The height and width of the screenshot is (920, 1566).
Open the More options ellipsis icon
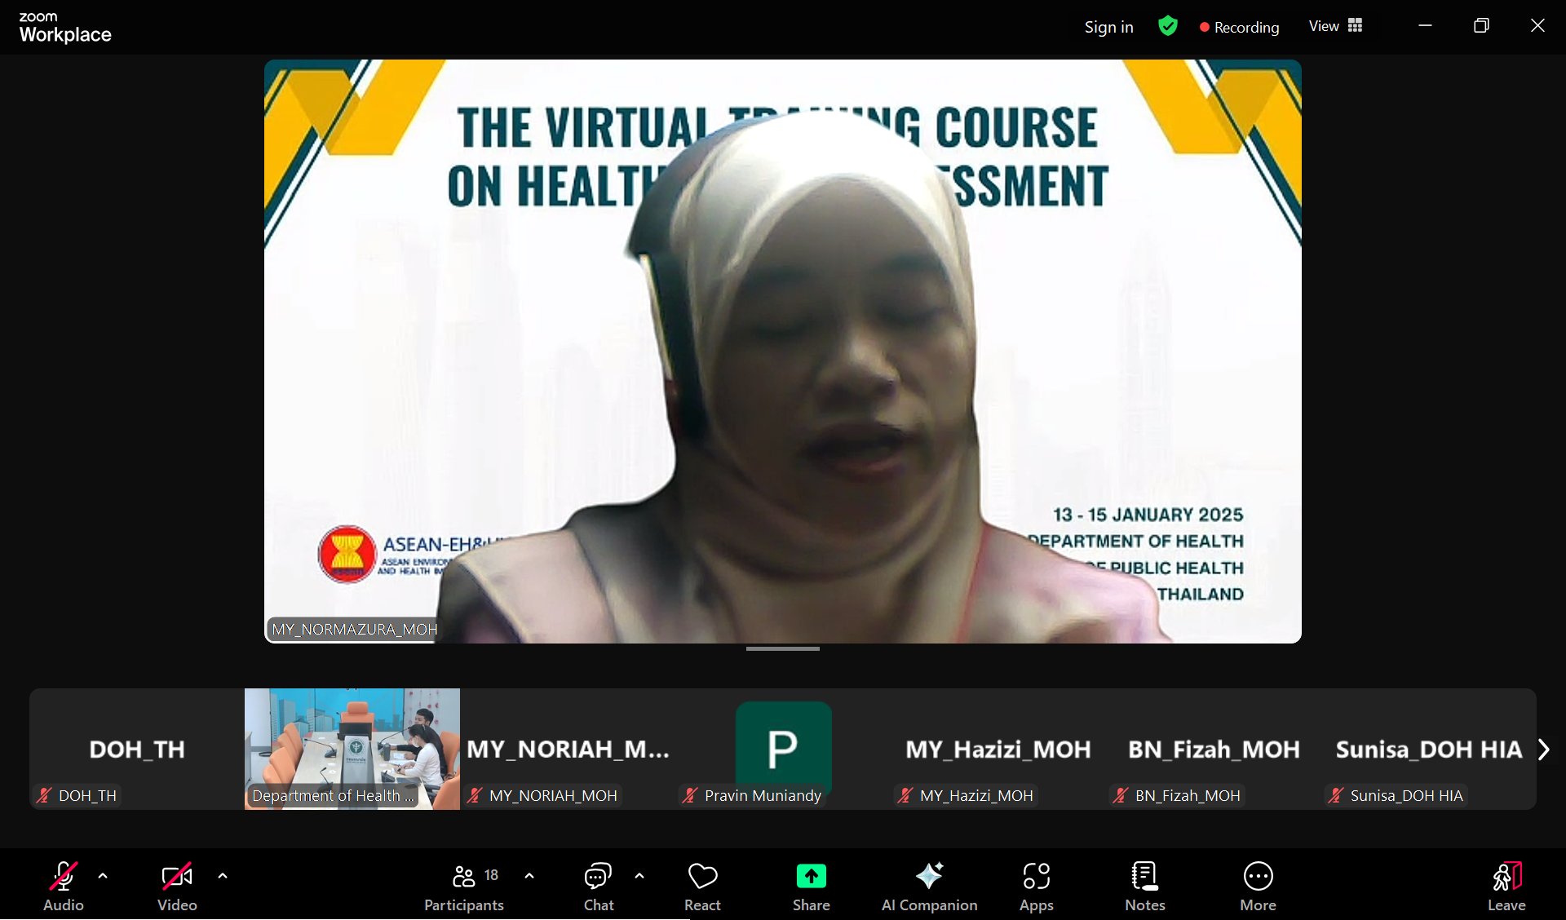[1258, 877]
